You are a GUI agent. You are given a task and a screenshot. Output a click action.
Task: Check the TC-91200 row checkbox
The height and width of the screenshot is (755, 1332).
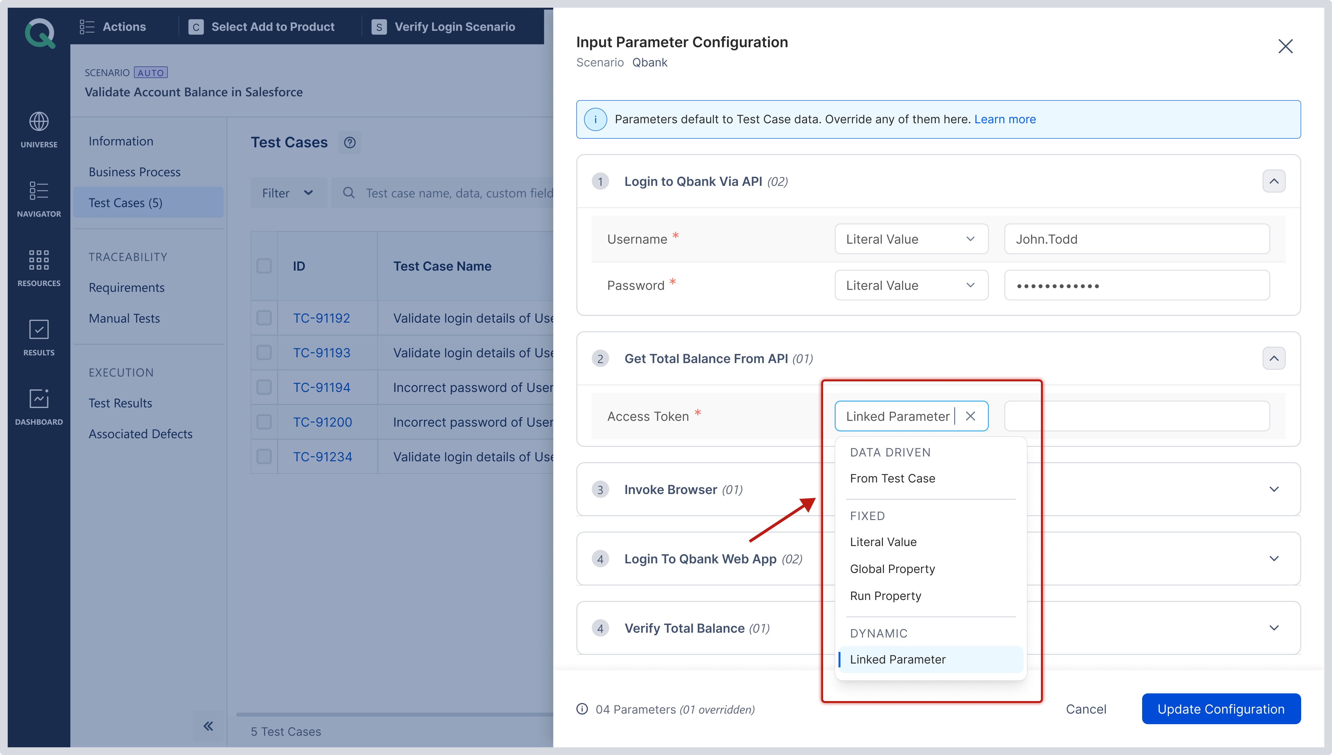(264, 422)
